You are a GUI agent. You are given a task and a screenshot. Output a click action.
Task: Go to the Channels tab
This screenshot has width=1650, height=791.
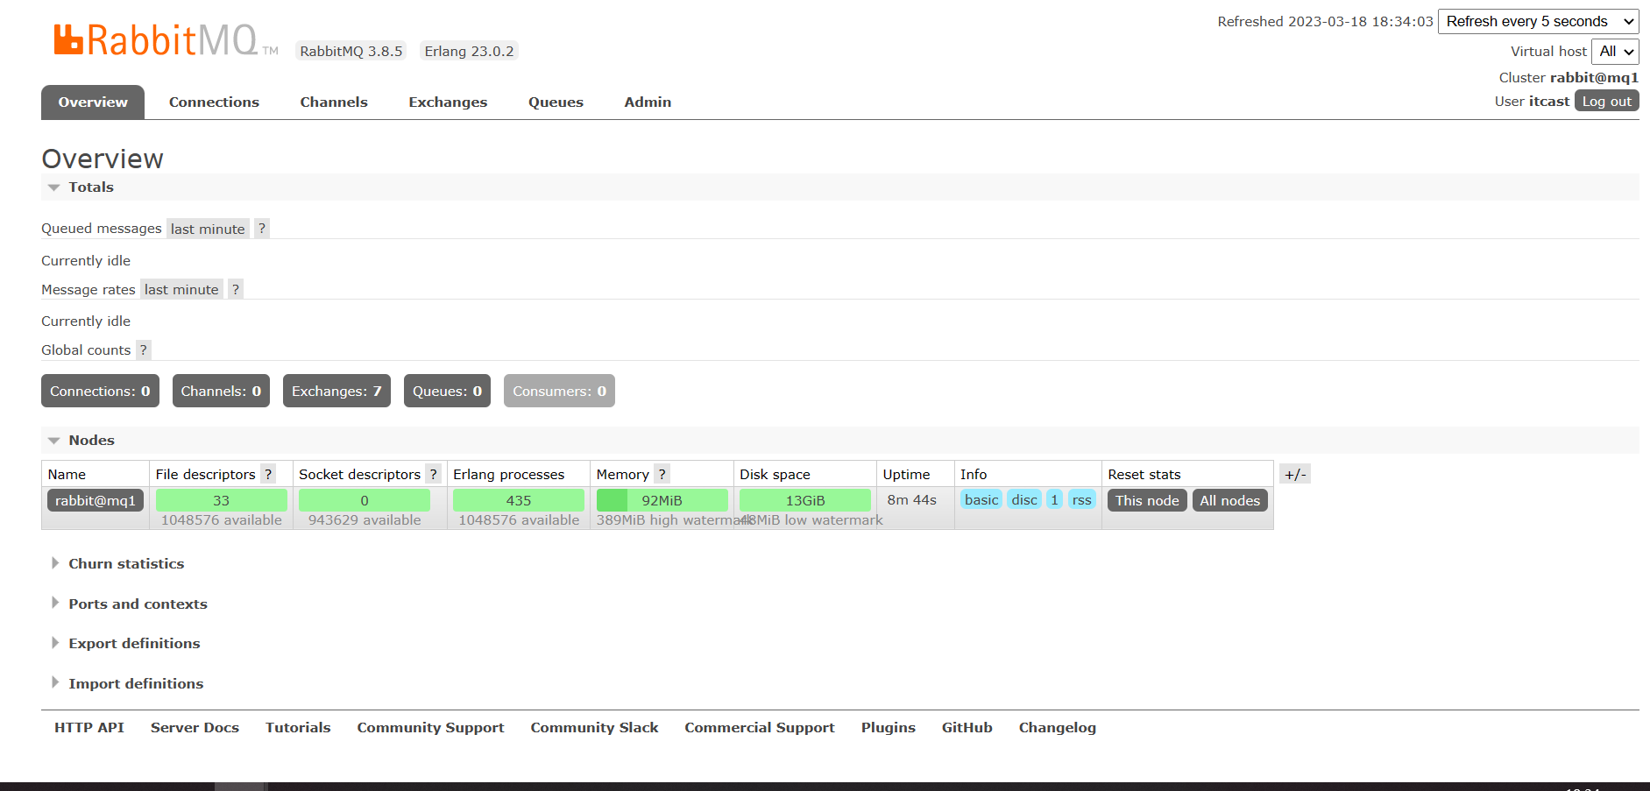click(x=334, y=102)
